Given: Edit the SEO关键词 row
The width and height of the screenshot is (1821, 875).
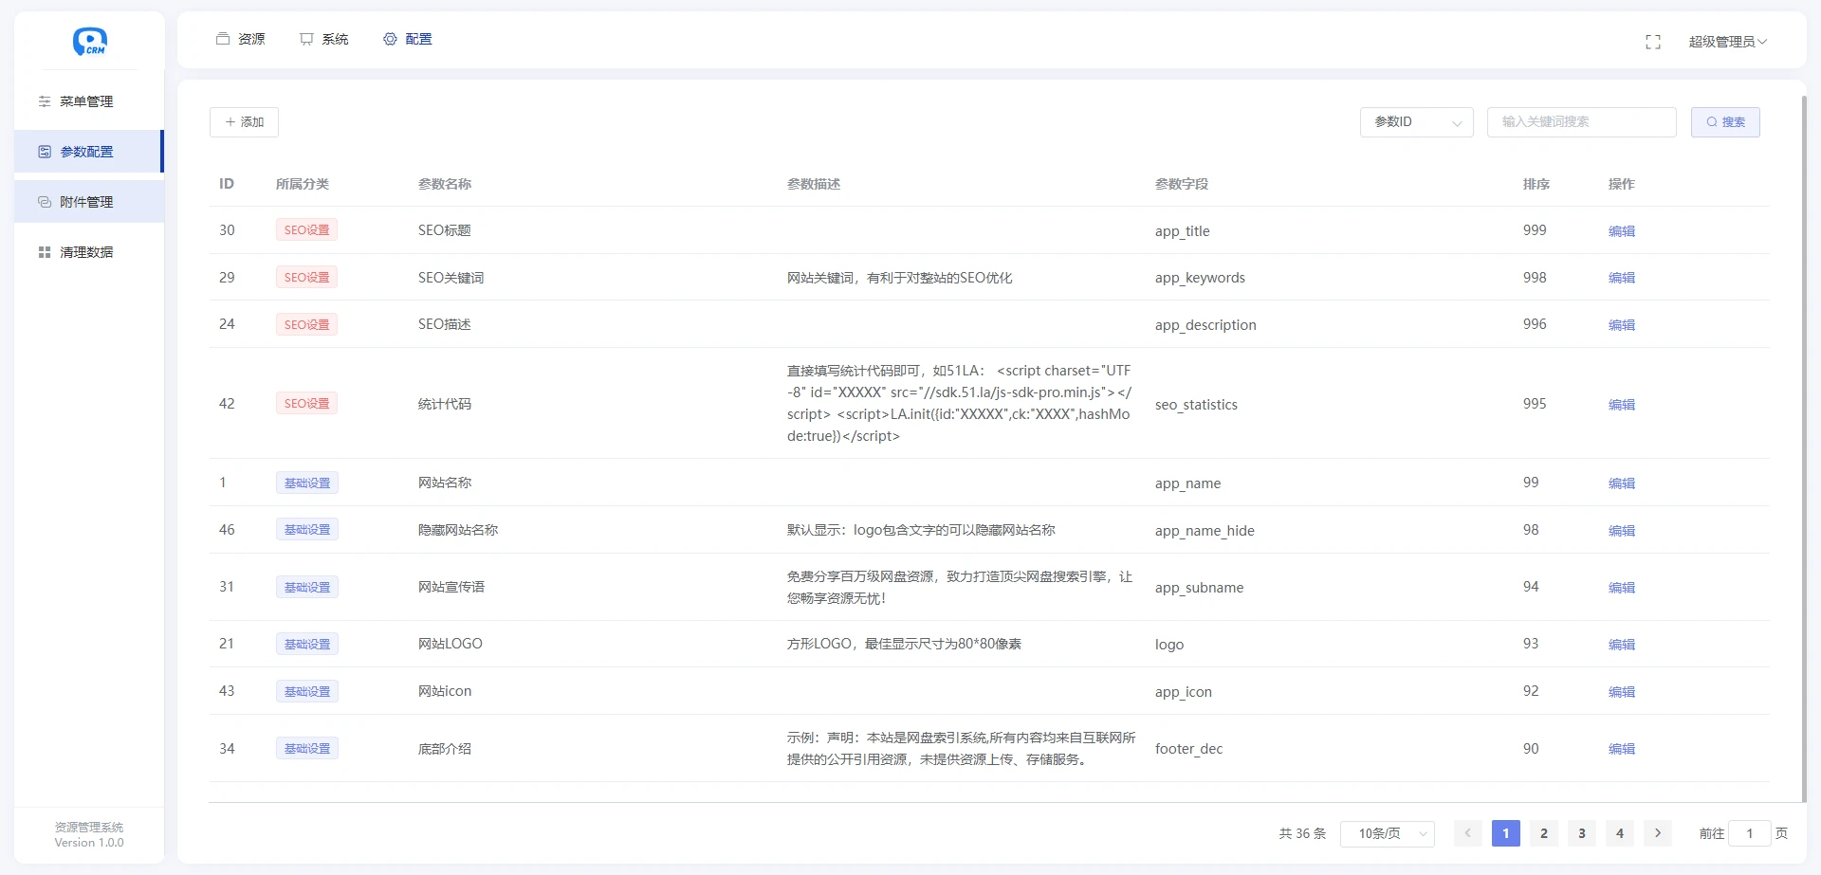Looking at the screenshot, I should (x=1622, y=278).
